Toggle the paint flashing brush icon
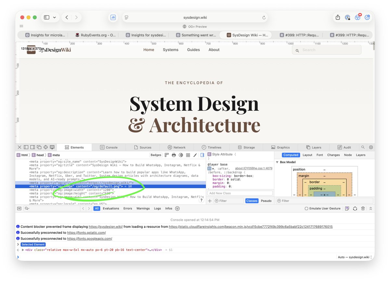Image resolution: width=390 pixels, height=281 pixels. point(195,155)
